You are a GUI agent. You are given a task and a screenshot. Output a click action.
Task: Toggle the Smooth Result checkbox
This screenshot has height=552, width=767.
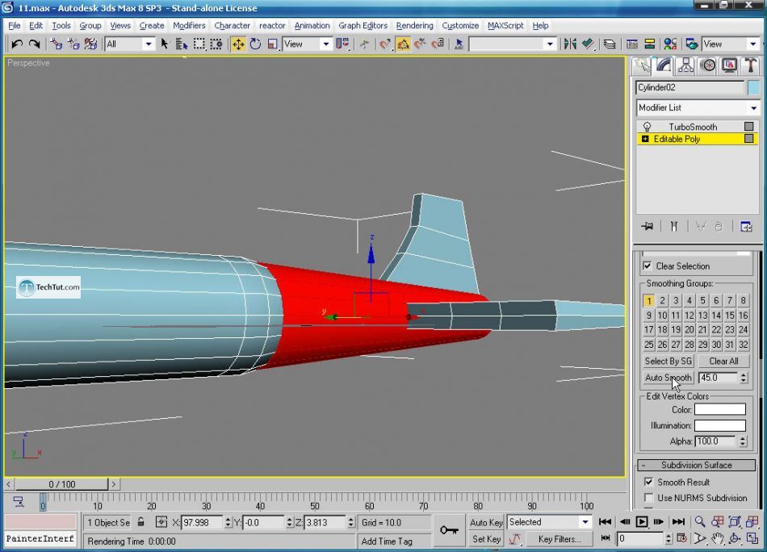tap(648, 482)
